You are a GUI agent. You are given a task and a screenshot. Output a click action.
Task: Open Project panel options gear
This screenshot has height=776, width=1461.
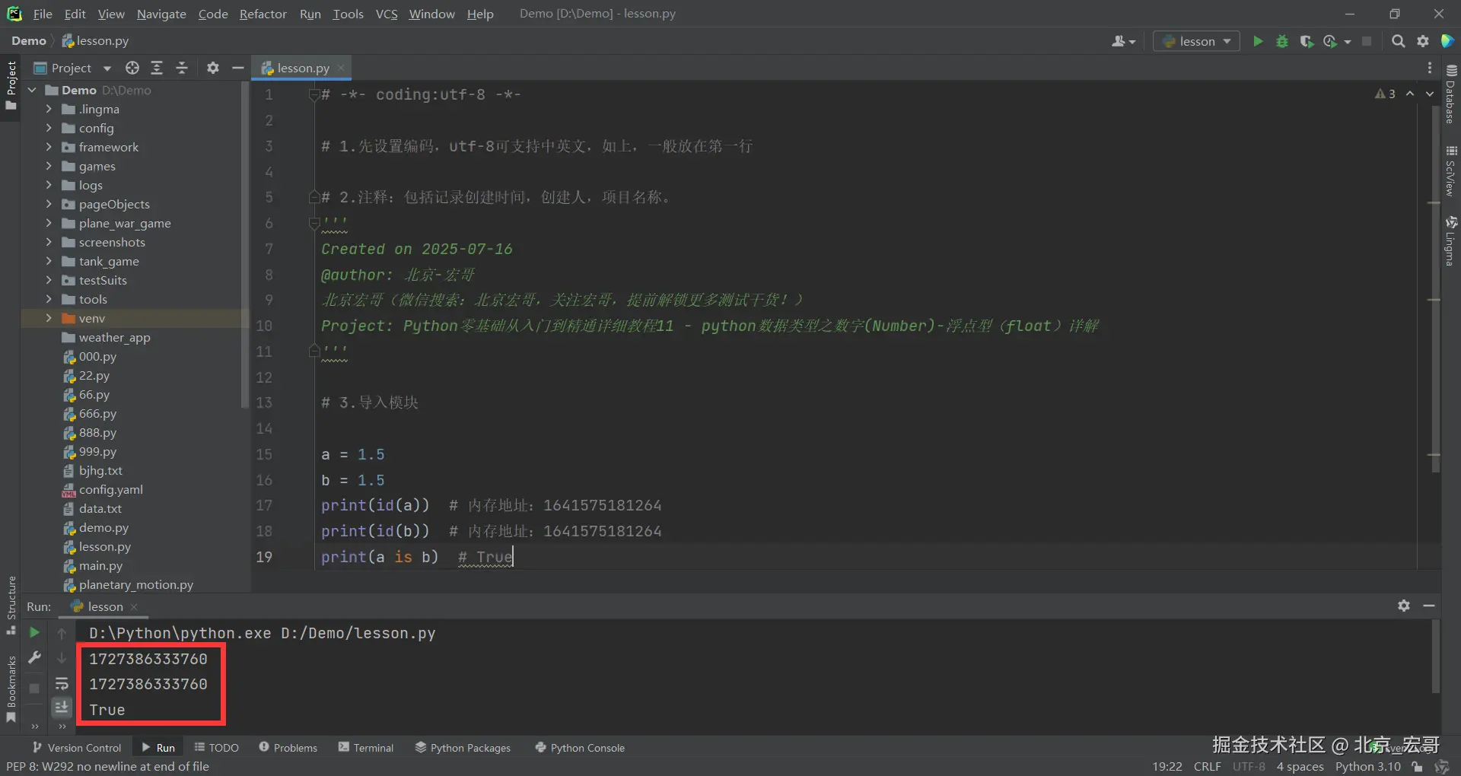[x=213, y=68]
